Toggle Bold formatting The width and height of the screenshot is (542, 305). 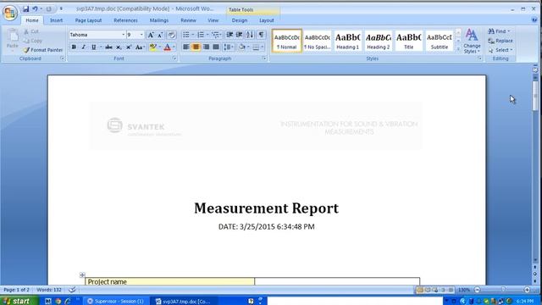[74, 47]
